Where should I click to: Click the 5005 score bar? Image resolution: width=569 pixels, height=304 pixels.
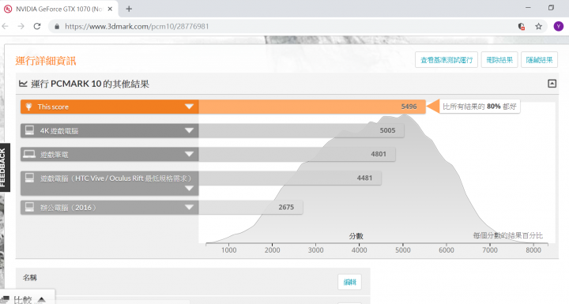[x=301, y=130]
